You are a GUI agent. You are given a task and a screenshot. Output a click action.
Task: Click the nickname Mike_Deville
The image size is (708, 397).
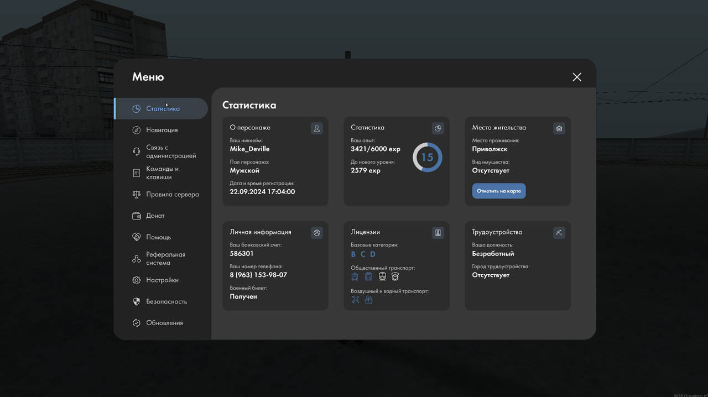point(250,149)
